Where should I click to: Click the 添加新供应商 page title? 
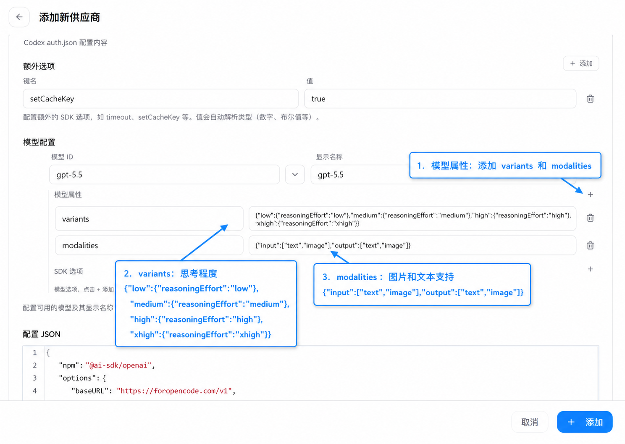click(x=70, y=17)
